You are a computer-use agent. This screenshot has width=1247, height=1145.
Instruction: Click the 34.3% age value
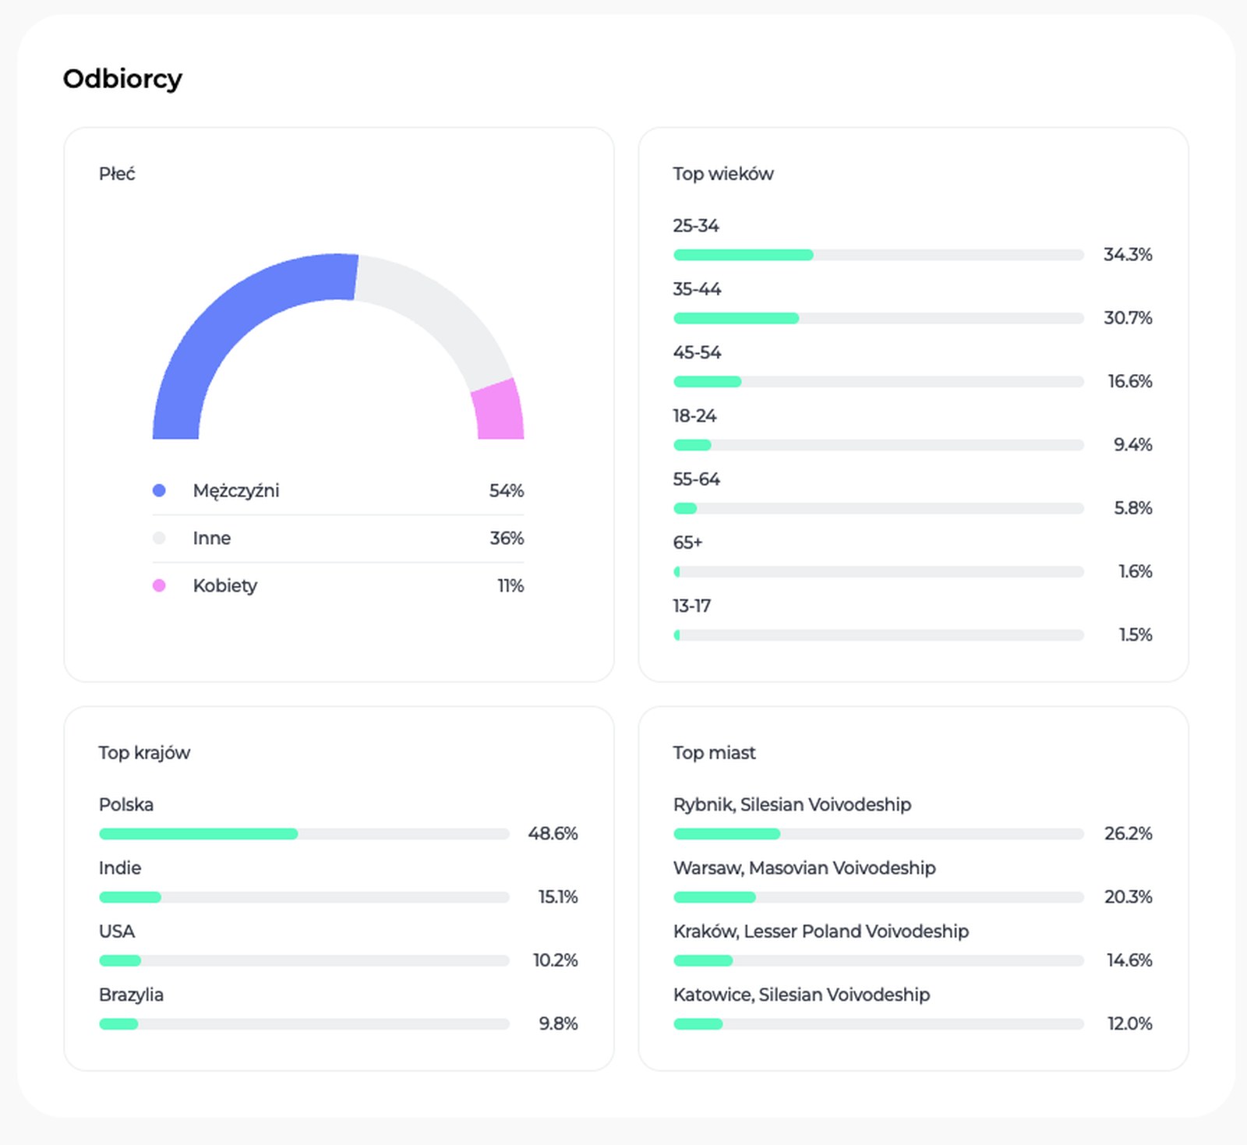point(1128,254)
